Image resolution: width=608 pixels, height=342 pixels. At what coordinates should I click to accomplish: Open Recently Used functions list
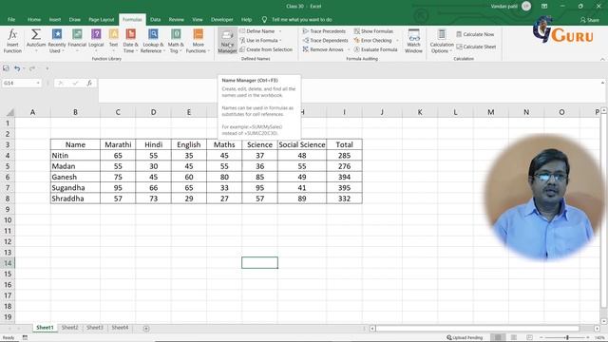coord(57,41)
